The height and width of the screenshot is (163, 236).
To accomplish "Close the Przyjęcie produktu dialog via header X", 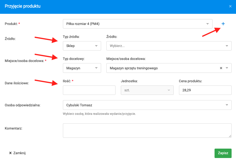I will (230, 6).
